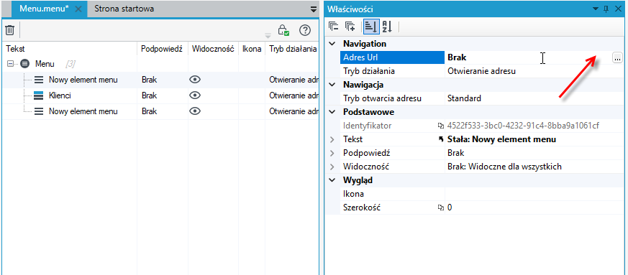Toggle visibility eye in row below Klienci
This screenshot has width=628, height=275.
(x=195, y=111)
